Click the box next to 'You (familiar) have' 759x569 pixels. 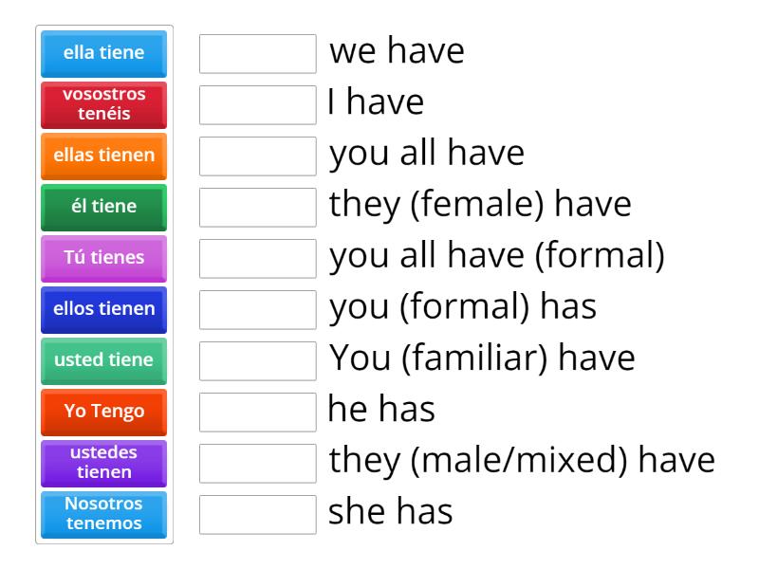pos(258,361)
